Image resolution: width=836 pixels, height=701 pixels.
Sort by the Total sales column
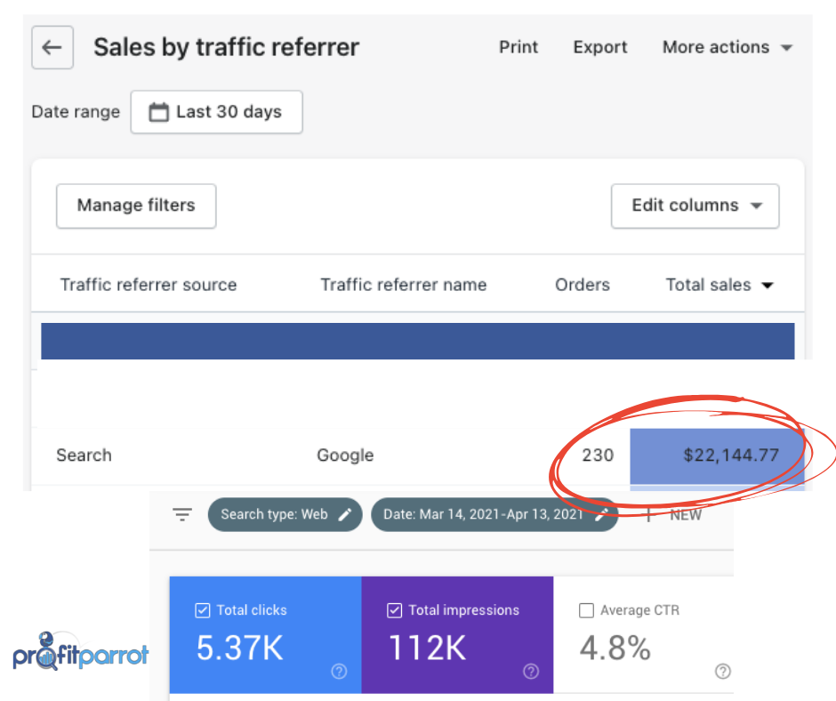719,286
